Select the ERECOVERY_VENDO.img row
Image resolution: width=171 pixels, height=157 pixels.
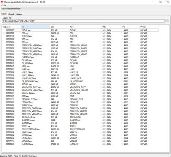[x=82, y=54]
